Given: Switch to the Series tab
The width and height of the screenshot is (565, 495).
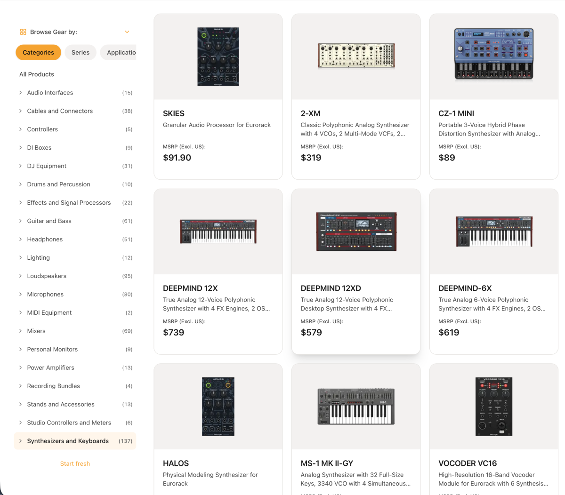Looking at the screenshot, I should click(x=81, y=52).
